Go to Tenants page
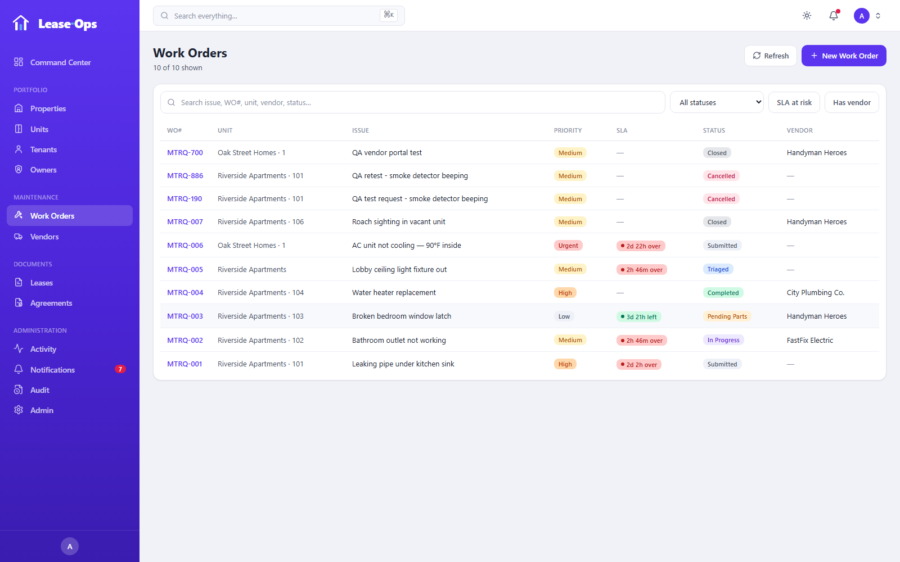The image size is (900, 562). click(70, 149)
